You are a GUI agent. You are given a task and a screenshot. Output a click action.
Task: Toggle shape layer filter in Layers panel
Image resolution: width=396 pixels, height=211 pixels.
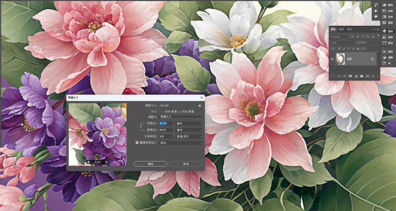(x=368, y=36)
